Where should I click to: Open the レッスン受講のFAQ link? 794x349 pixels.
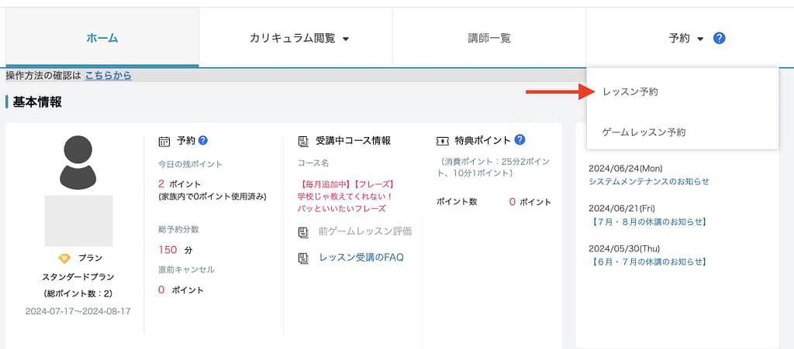click(361, 257)
